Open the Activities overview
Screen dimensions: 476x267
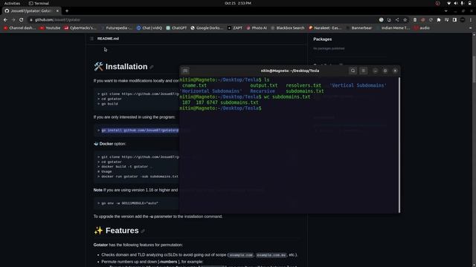pyautogui.click(x=12, y=3)
